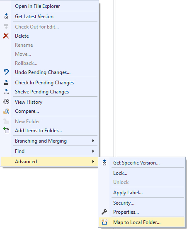The image size is (187, 229).
Task: Click the Check In Pending Changes icon
Action: tap(6, 82)
